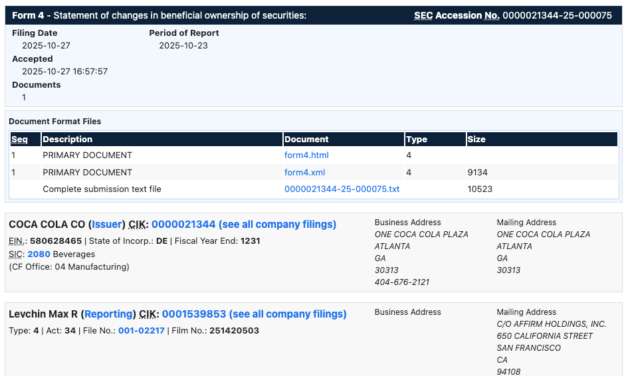Viewport: 628px width, 376px height.
Task: Click the Reporting link beside Levchin Max R
Action: 110,314
